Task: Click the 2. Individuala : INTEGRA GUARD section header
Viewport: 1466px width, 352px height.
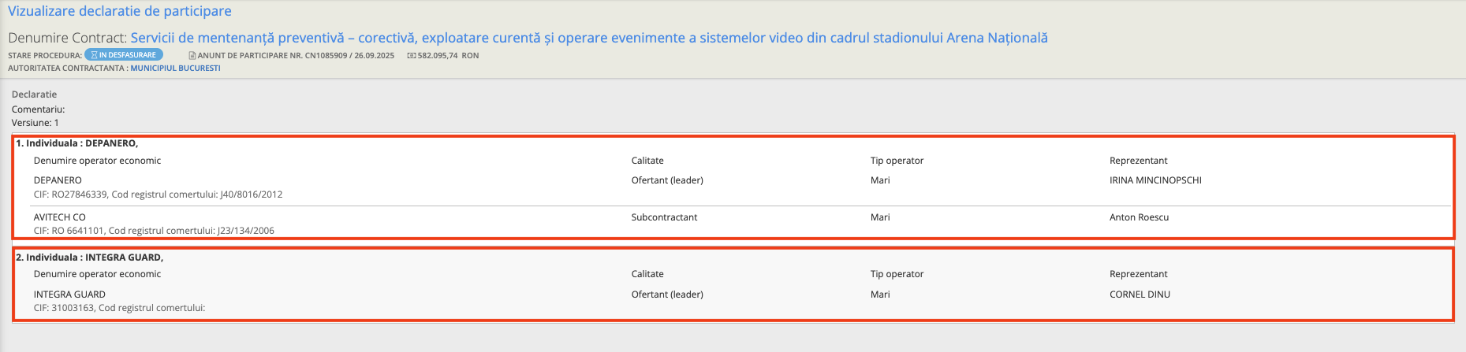Action: point(90,258)
